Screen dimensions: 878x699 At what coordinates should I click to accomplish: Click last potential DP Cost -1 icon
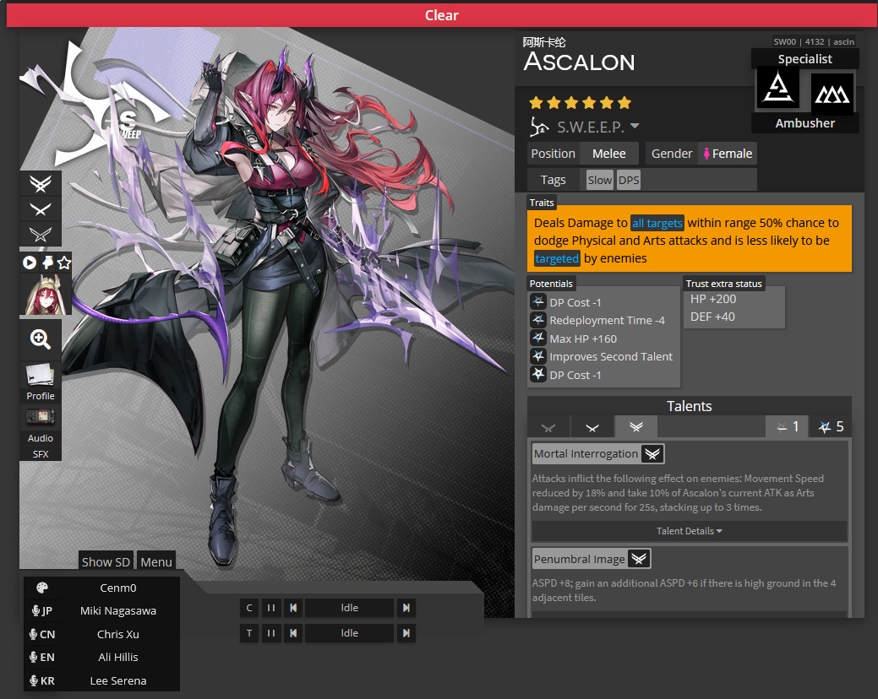(538, 374)
